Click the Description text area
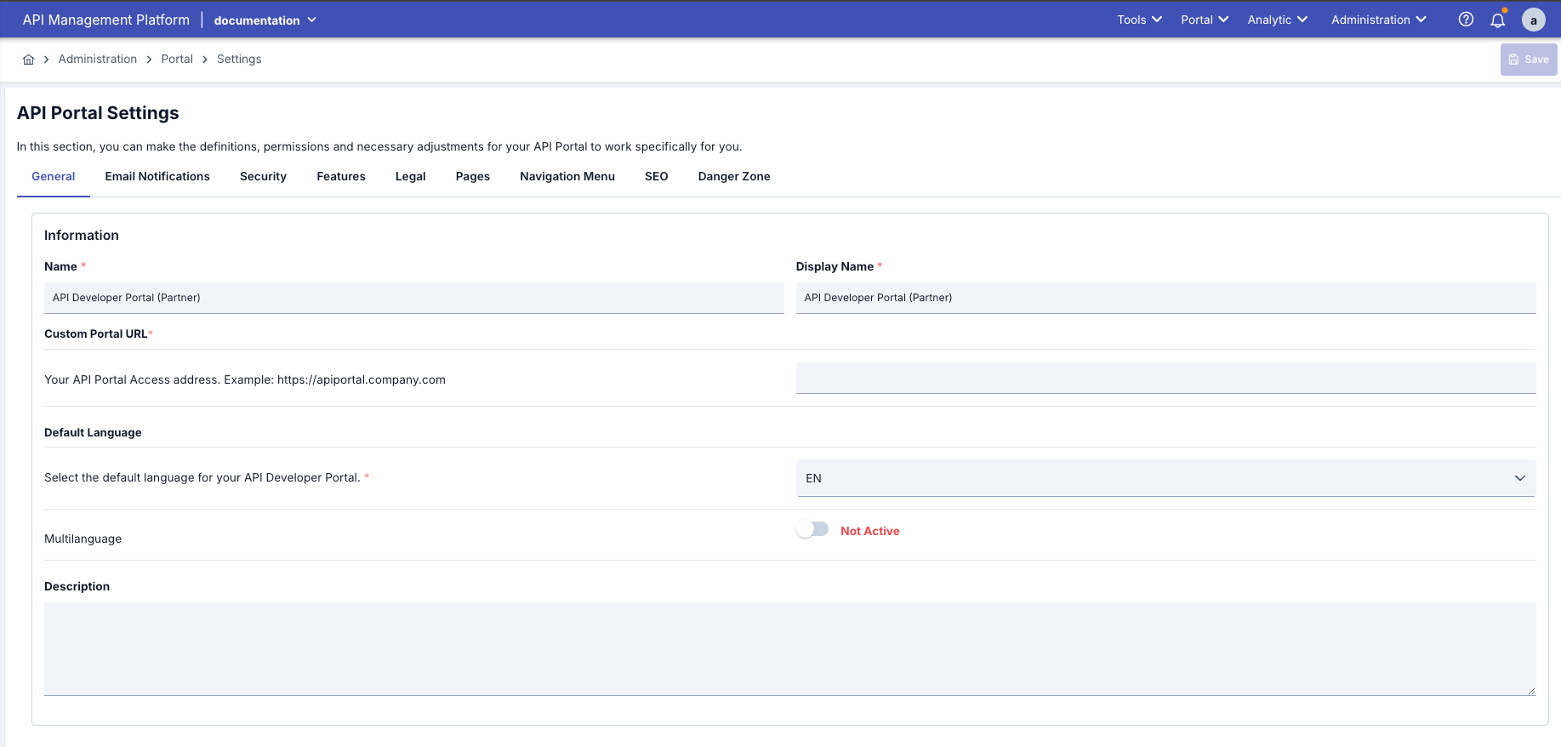 click(x=789, y=648)
